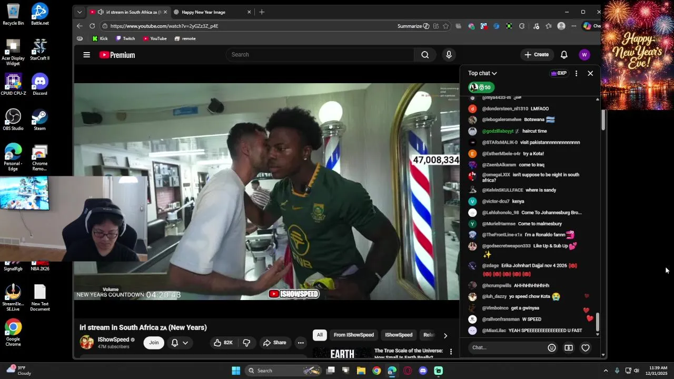Send a heart reaction in chat
674x379 pixels.
click(586, 347)
